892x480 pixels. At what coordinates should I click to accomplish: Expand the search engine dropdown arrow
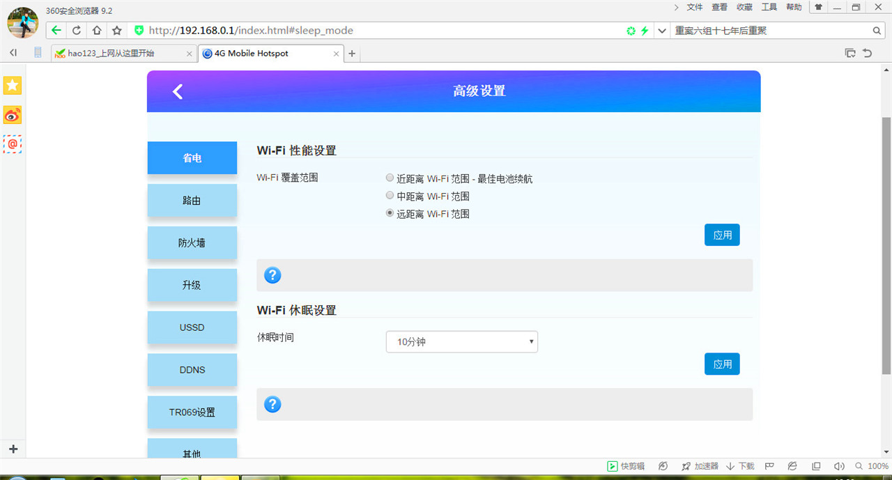[x=661, y=31]
